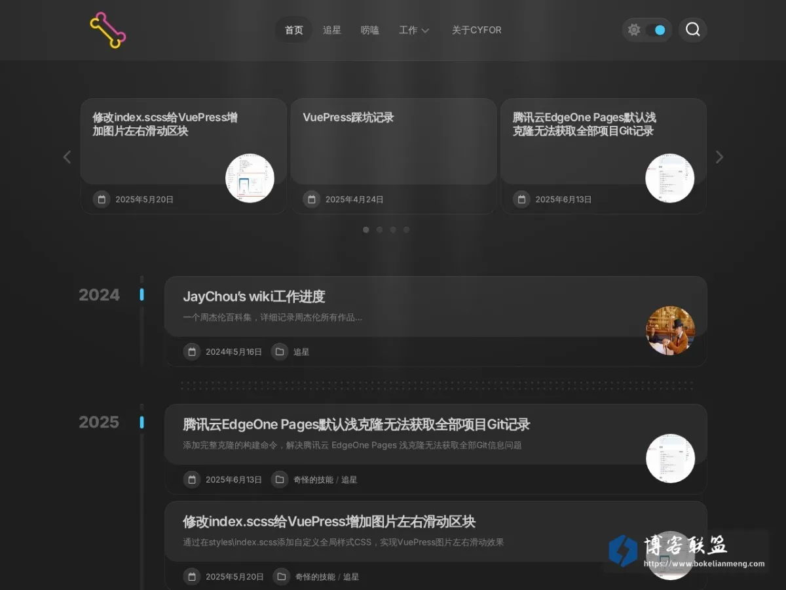
Task: Click the gear icon beside theme switch
Action: pos(633,29)
